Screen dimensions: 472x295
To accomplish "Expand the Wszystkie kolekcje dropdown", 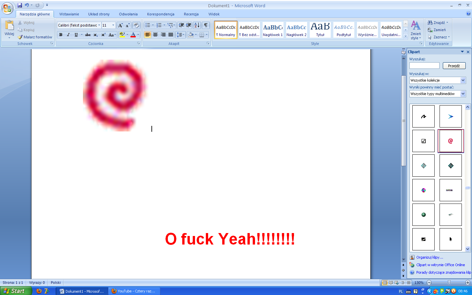I will pos(463,80).
